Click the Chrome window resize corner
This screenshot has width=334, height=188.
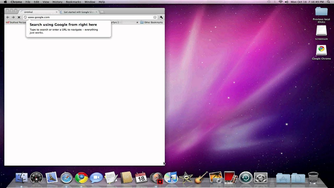click(x=163, y=163)
